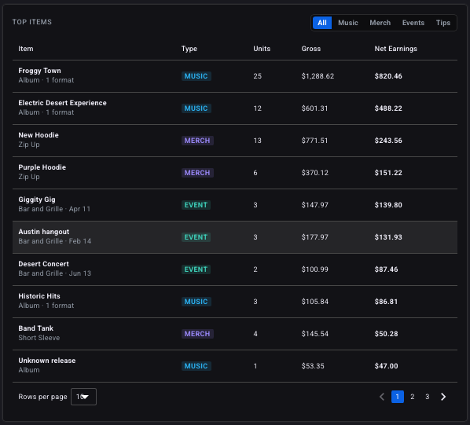Open the Unknown release album row
This screenshot has height=425, width=470.
(x=235, y=366)
